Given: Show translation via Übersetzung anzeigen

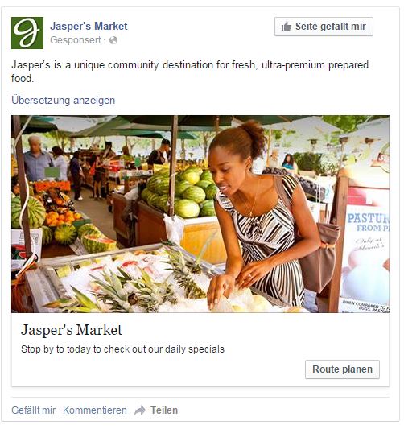Looking at the screenshot, I should click(64, 100).
